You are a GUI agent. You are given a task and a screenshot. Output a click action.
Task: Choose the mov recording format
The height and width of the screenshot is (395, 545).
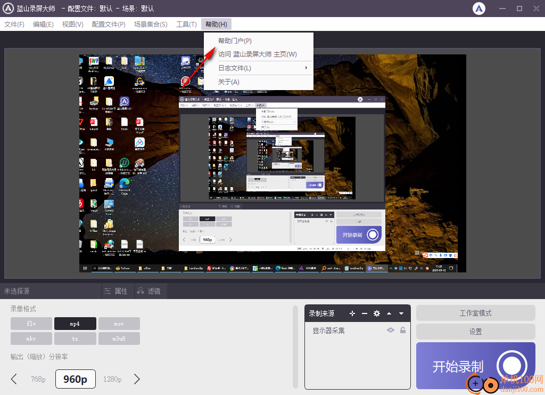[119, 324]
